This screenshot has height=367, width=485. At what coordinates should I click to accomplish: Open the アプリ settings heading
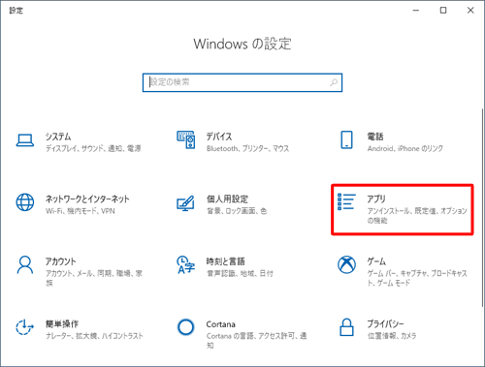376,199
